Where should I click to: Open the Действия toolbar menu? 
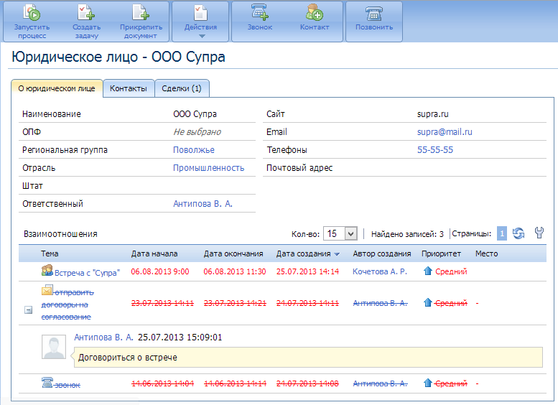coord(200,22)
